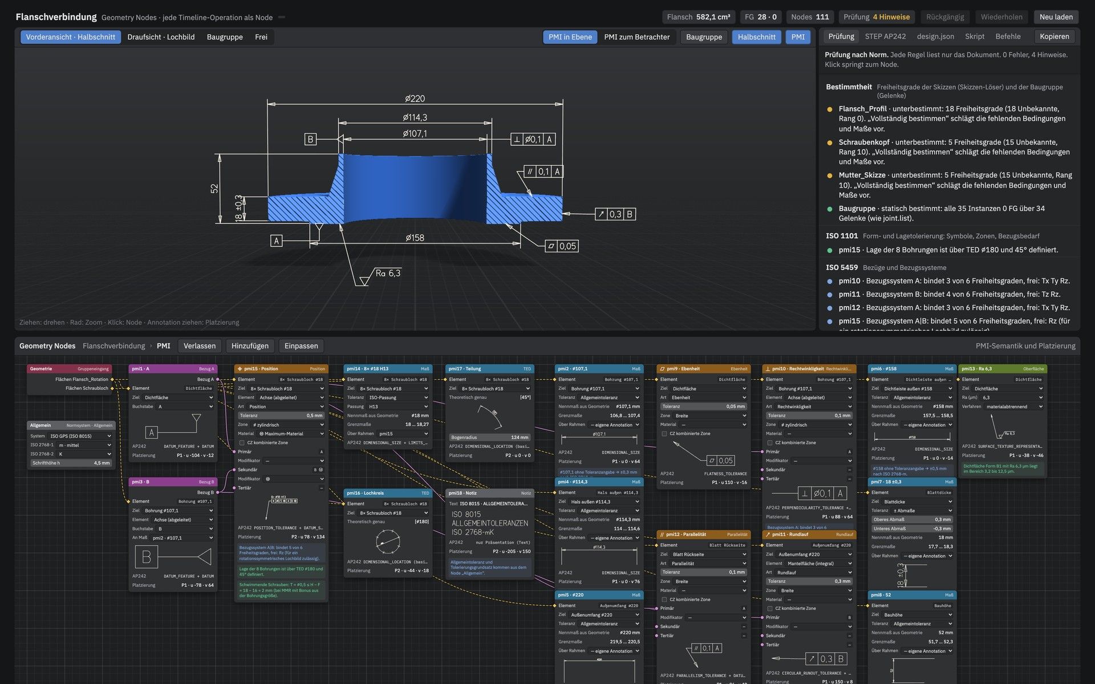Open the System dropdown in Allgemein node

(80, 436)
